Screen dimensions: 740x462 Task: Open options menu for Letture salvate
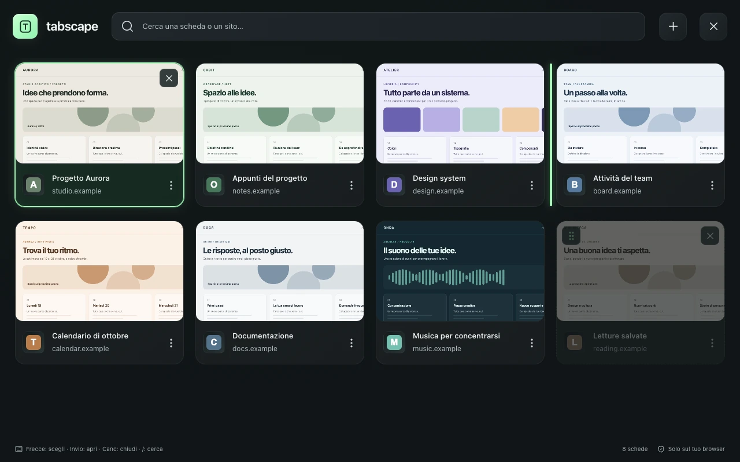point(712,342)
